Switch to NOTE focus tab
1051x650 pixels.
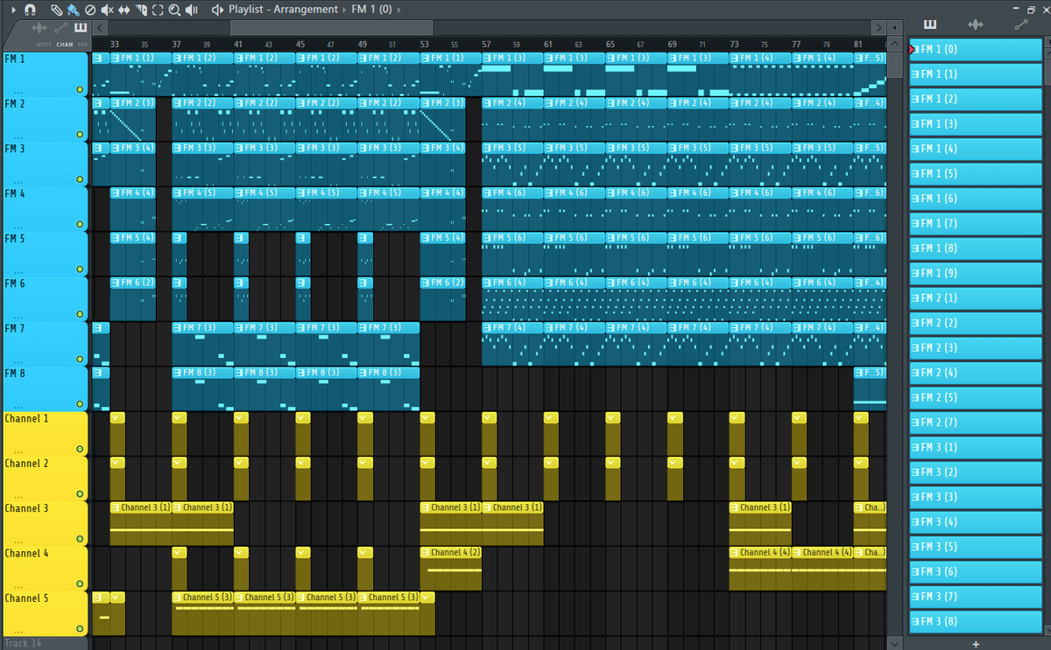(x=44, y=45)
